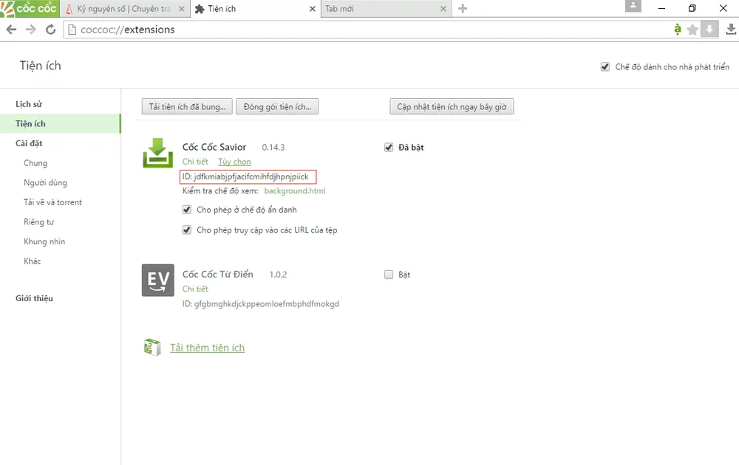
Task: Open Riêng tư settings section
Action: [x=38, y=221]
